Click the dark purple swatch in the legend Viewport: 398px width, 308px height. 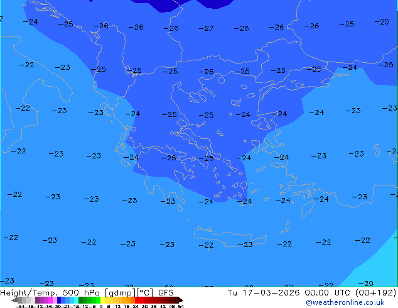[x=37, y=300]
